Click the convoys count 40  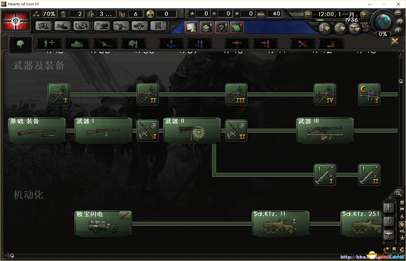click(269, 14)
